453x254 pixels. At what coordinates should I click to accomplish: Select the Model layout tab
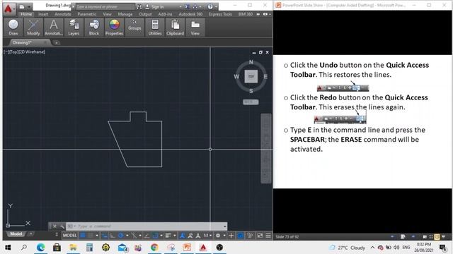(x=16, y=234)
